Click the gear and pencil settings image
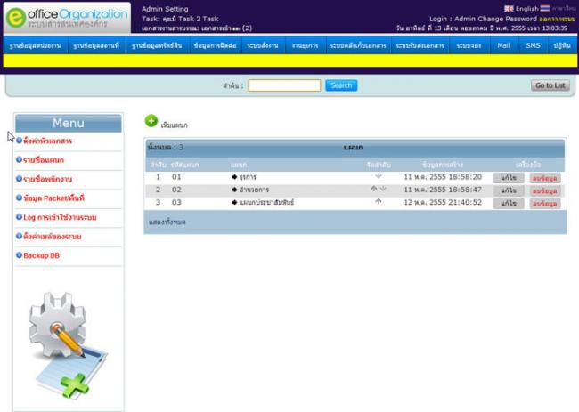Screen dimensions: 579x412 click(69, 345)
